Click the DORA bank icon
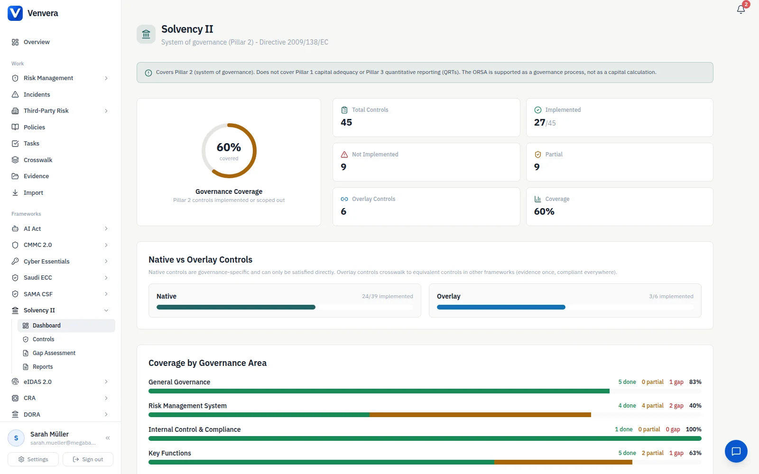Screen dimensions: 759x474 point(15,414)
